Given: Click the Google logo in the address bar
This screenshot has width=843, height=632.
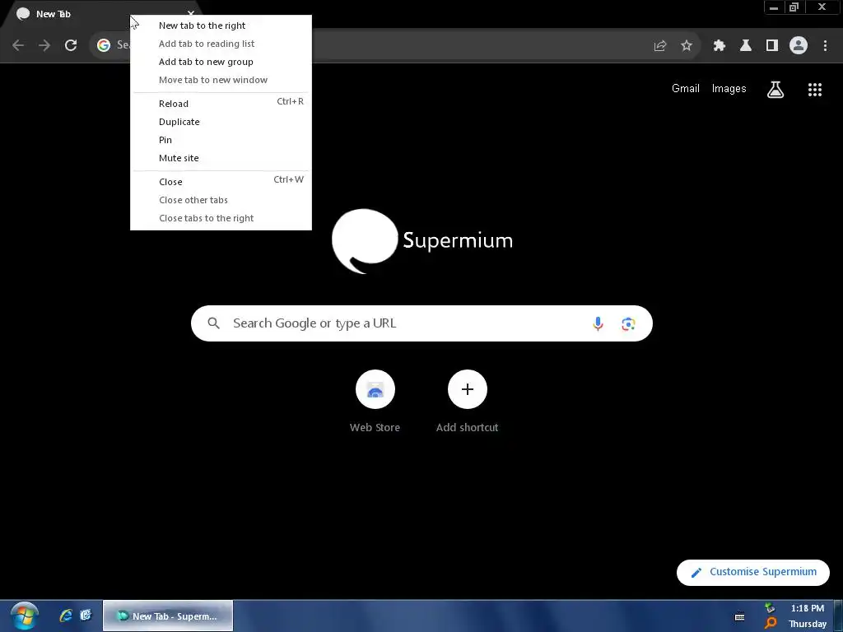Looking at the screenshot, I should [x=104, y=45].
